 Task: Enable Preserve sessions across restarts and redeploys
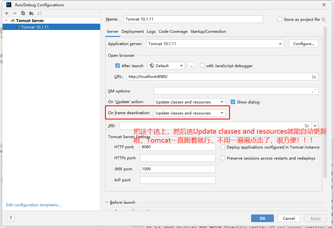(222, 158)
